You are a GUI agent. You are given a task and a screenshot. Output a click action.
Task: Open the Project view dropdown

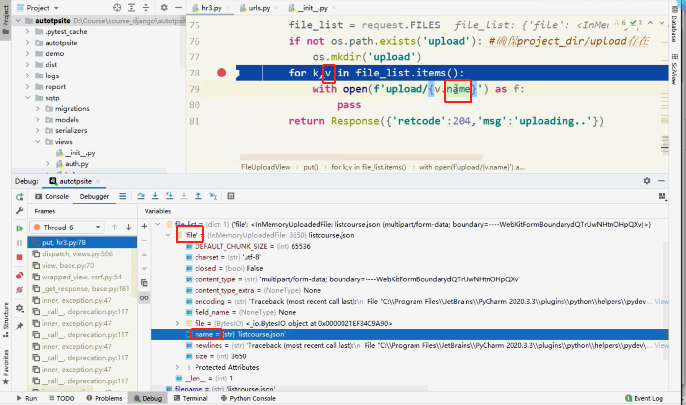pyautogui.click(x=37, y=8)
